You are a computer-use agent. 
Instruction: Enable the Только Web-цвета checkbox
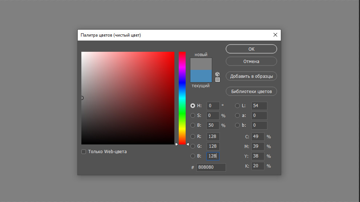(84, 152)
